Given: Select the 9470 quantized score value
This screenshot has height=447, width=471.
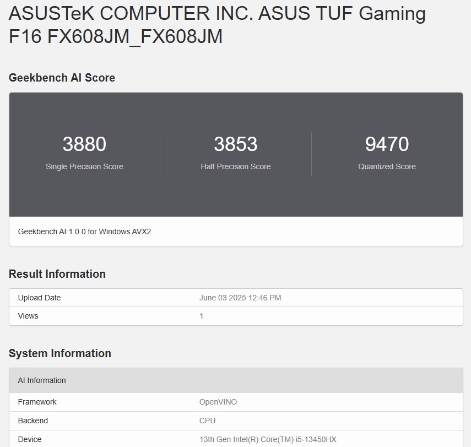Looking at the screenshot, I should 387,144.
